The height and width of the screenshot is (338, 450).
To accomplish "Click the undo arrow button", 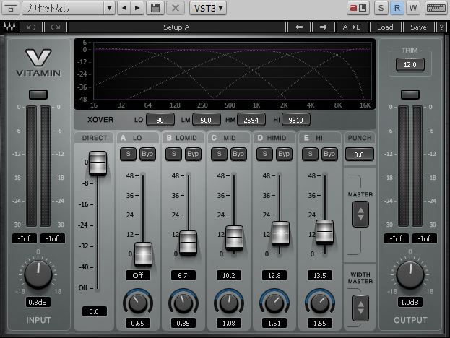I will [x=31, y=27].
